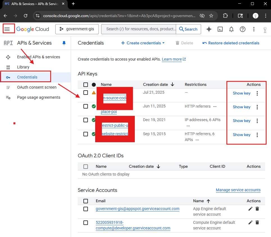This screenshot has width=271, height=237.
Task: Open more actions for the Jul 21, 2025 key
Action: [257, 93]
